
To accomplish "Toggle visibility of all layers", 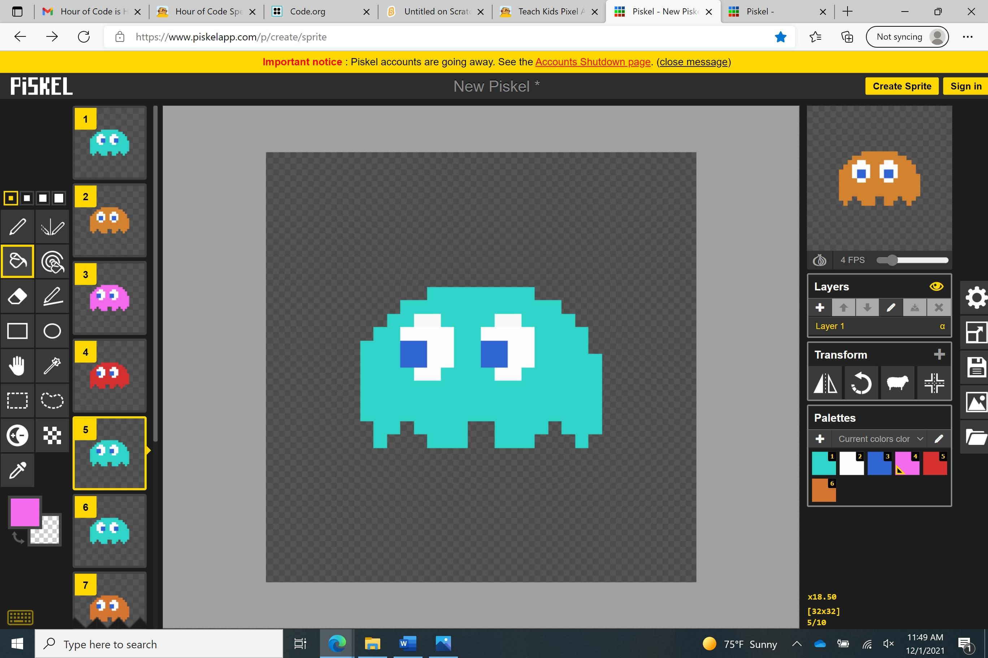I will point(936,286).
